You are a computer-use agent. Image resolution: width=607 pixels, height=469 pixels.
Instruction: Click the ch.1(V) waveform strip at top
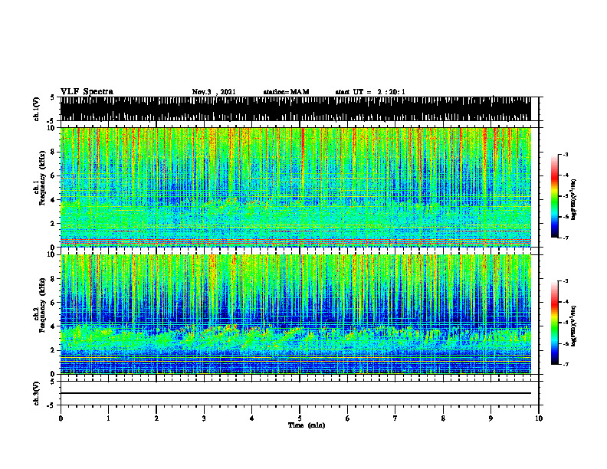tap(296, 109)
